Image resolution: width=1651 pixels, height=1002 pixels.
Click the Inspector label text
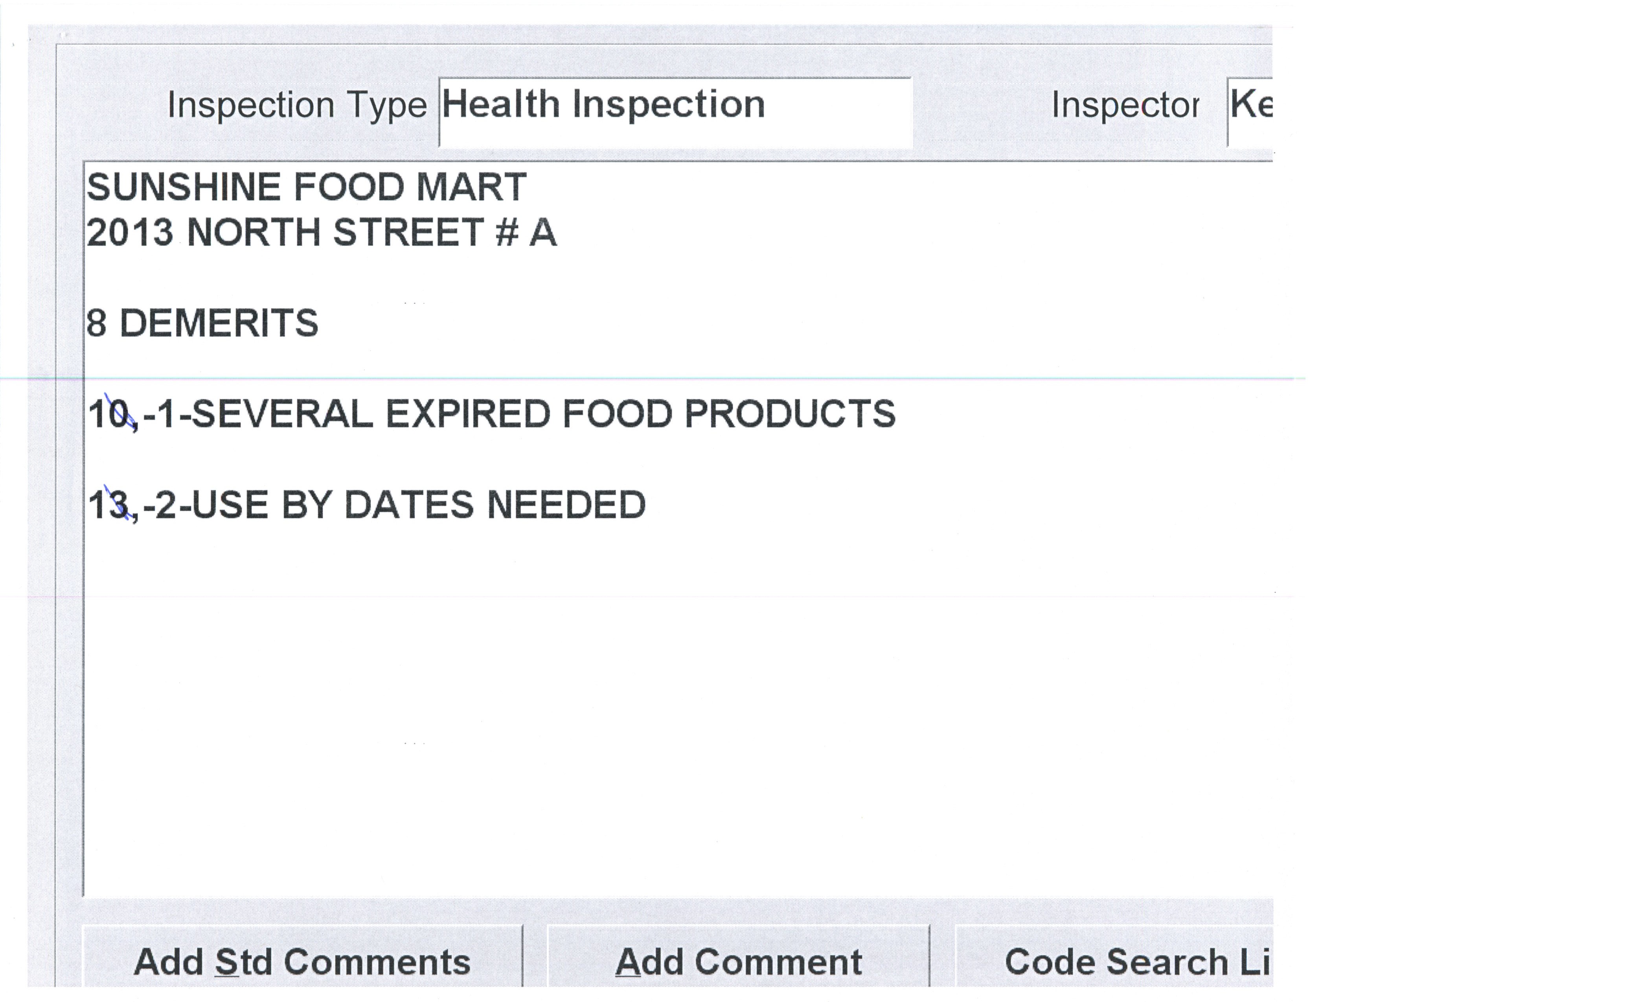click(x=1124, y=106)
